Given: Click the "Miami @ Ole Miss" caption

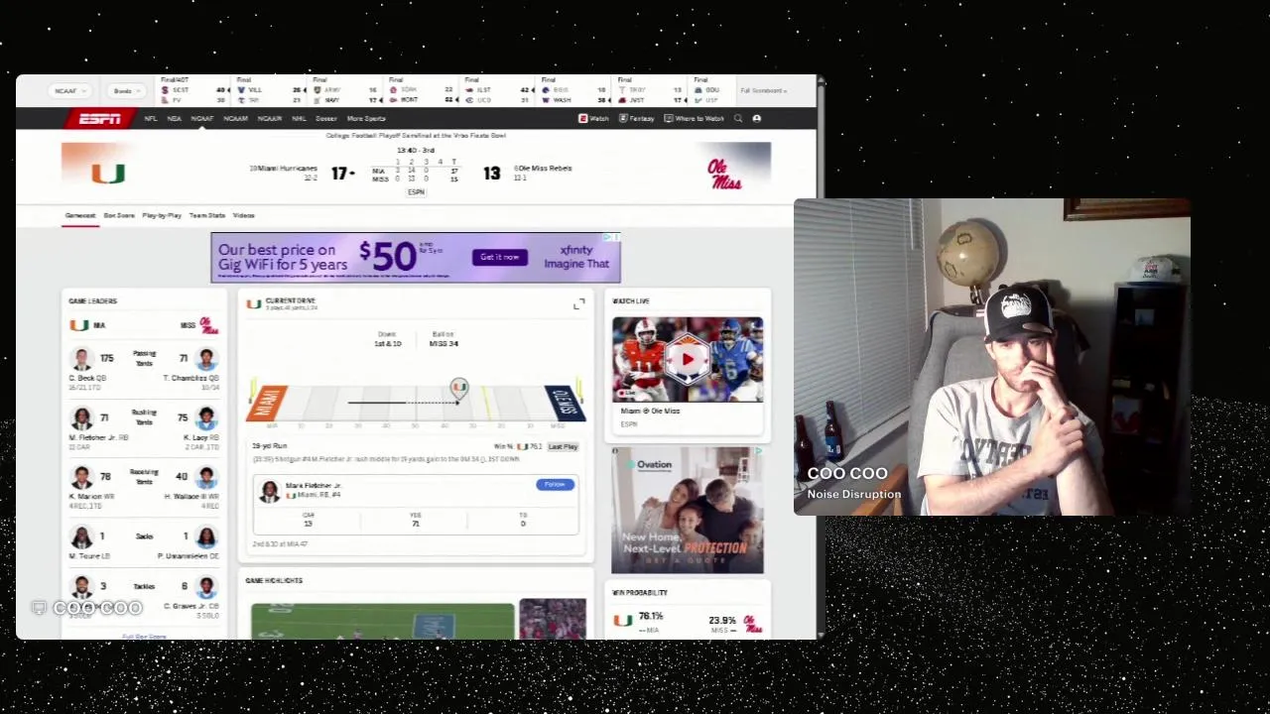Looking at the screenshot, I should point(650,411).
